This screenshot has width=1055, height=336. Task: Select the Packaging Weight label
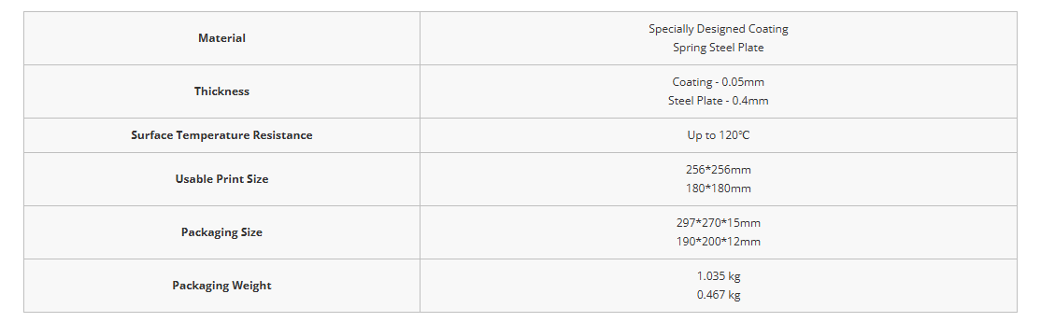pyautogui.click(x=221, y=285)
